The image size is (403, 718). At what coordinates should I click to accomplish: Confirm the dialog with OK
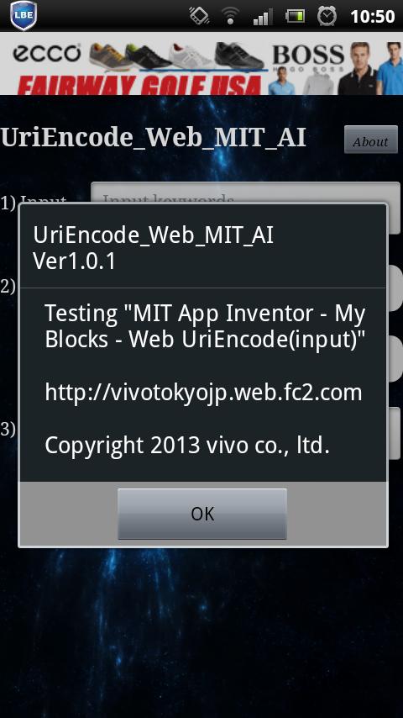202,514
